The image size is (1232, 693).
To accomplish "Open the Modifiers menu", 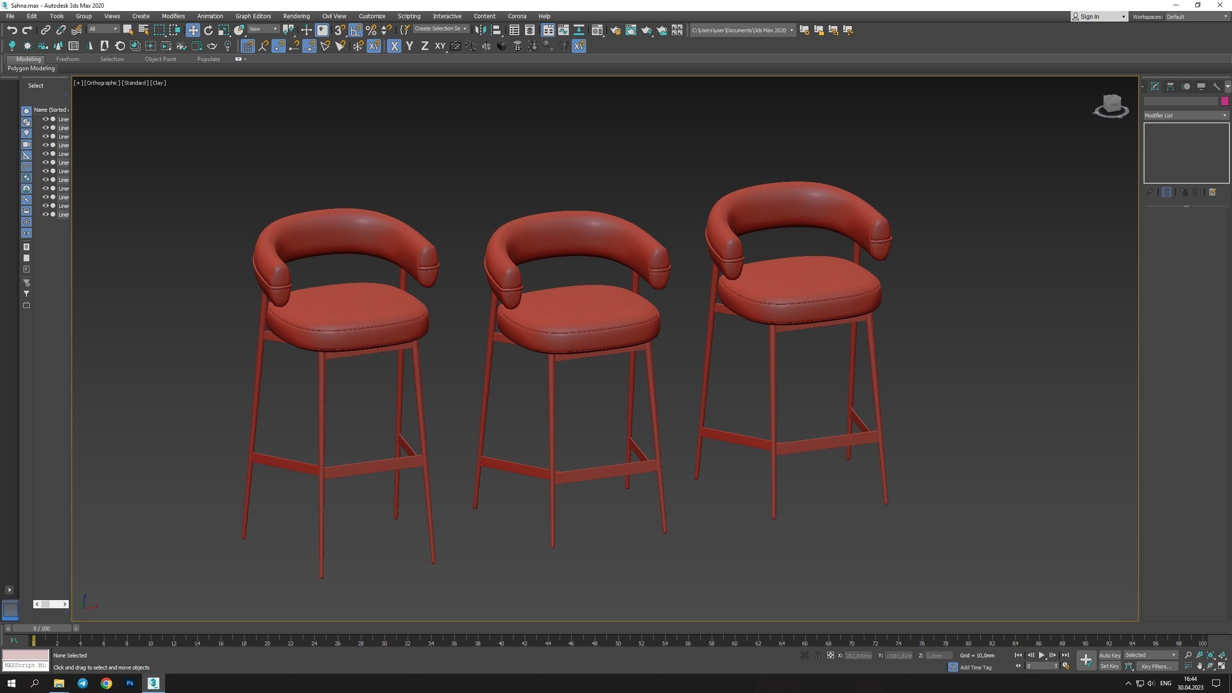I will click(173, 16).
